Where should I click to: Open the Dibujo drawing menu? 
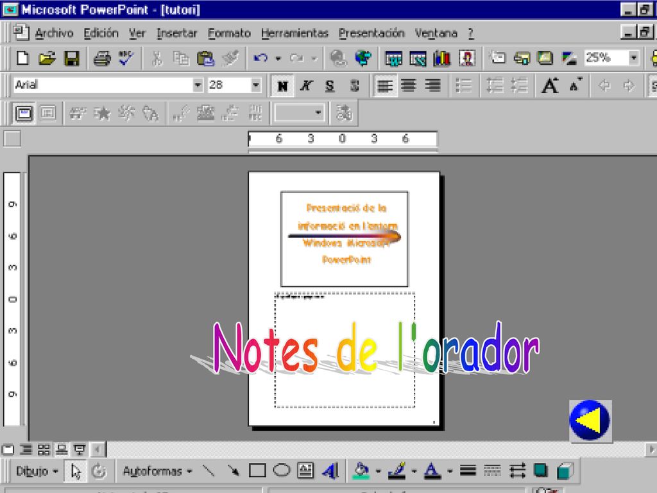pos(37,471)
